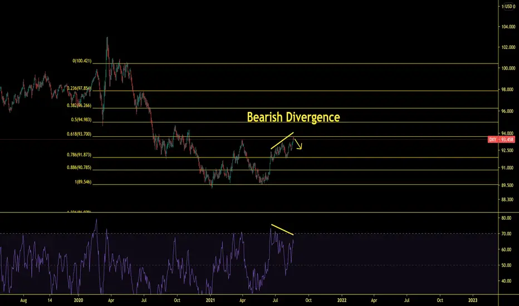The width and height of the screenshot is (519, 306).
Task: Click the 2021 label on time axis
Action: click(210, 300)
